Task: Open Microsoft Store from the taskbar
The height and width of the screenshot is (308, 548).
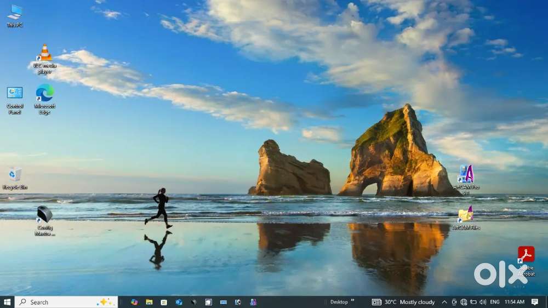Action: click(164, 302)
